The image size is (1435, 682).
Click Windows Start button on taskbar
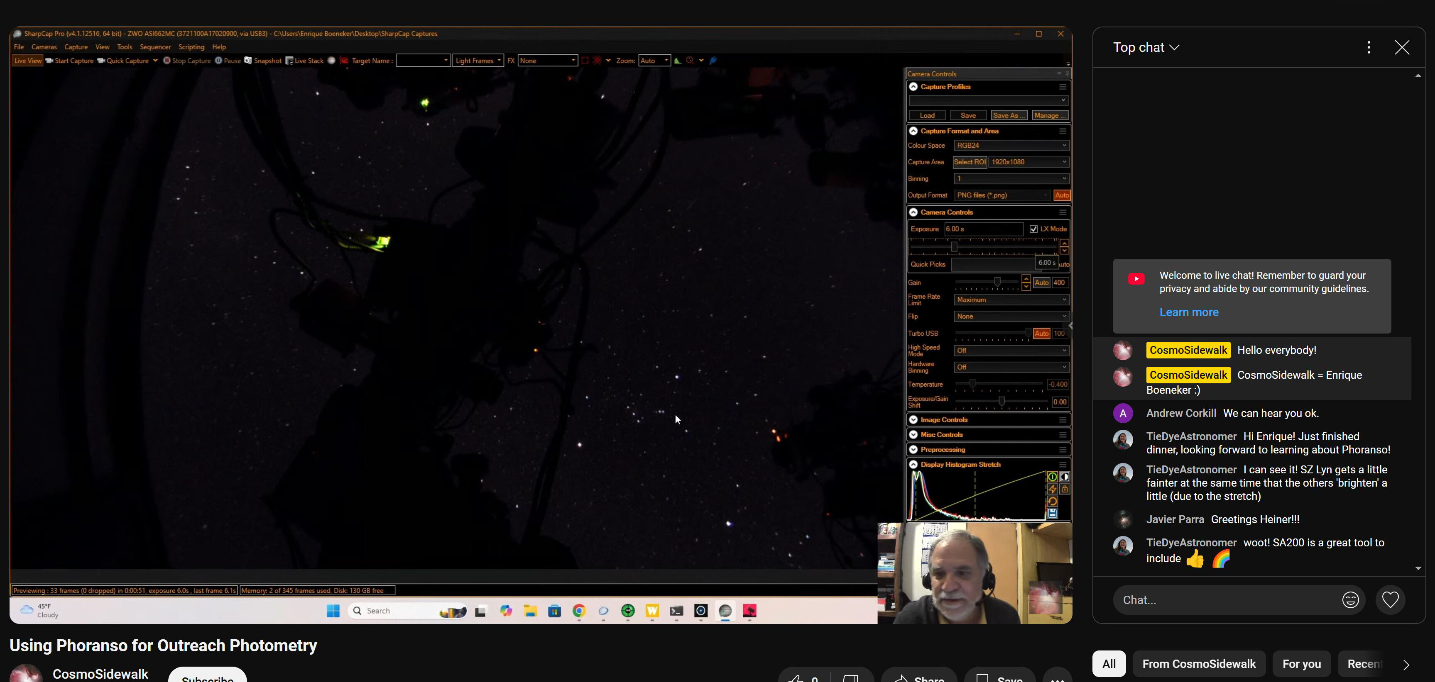[x=333, y=611]
